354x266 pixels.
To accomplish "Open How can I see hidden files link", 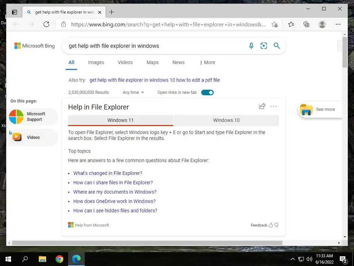I will click(x=115, y=211).
